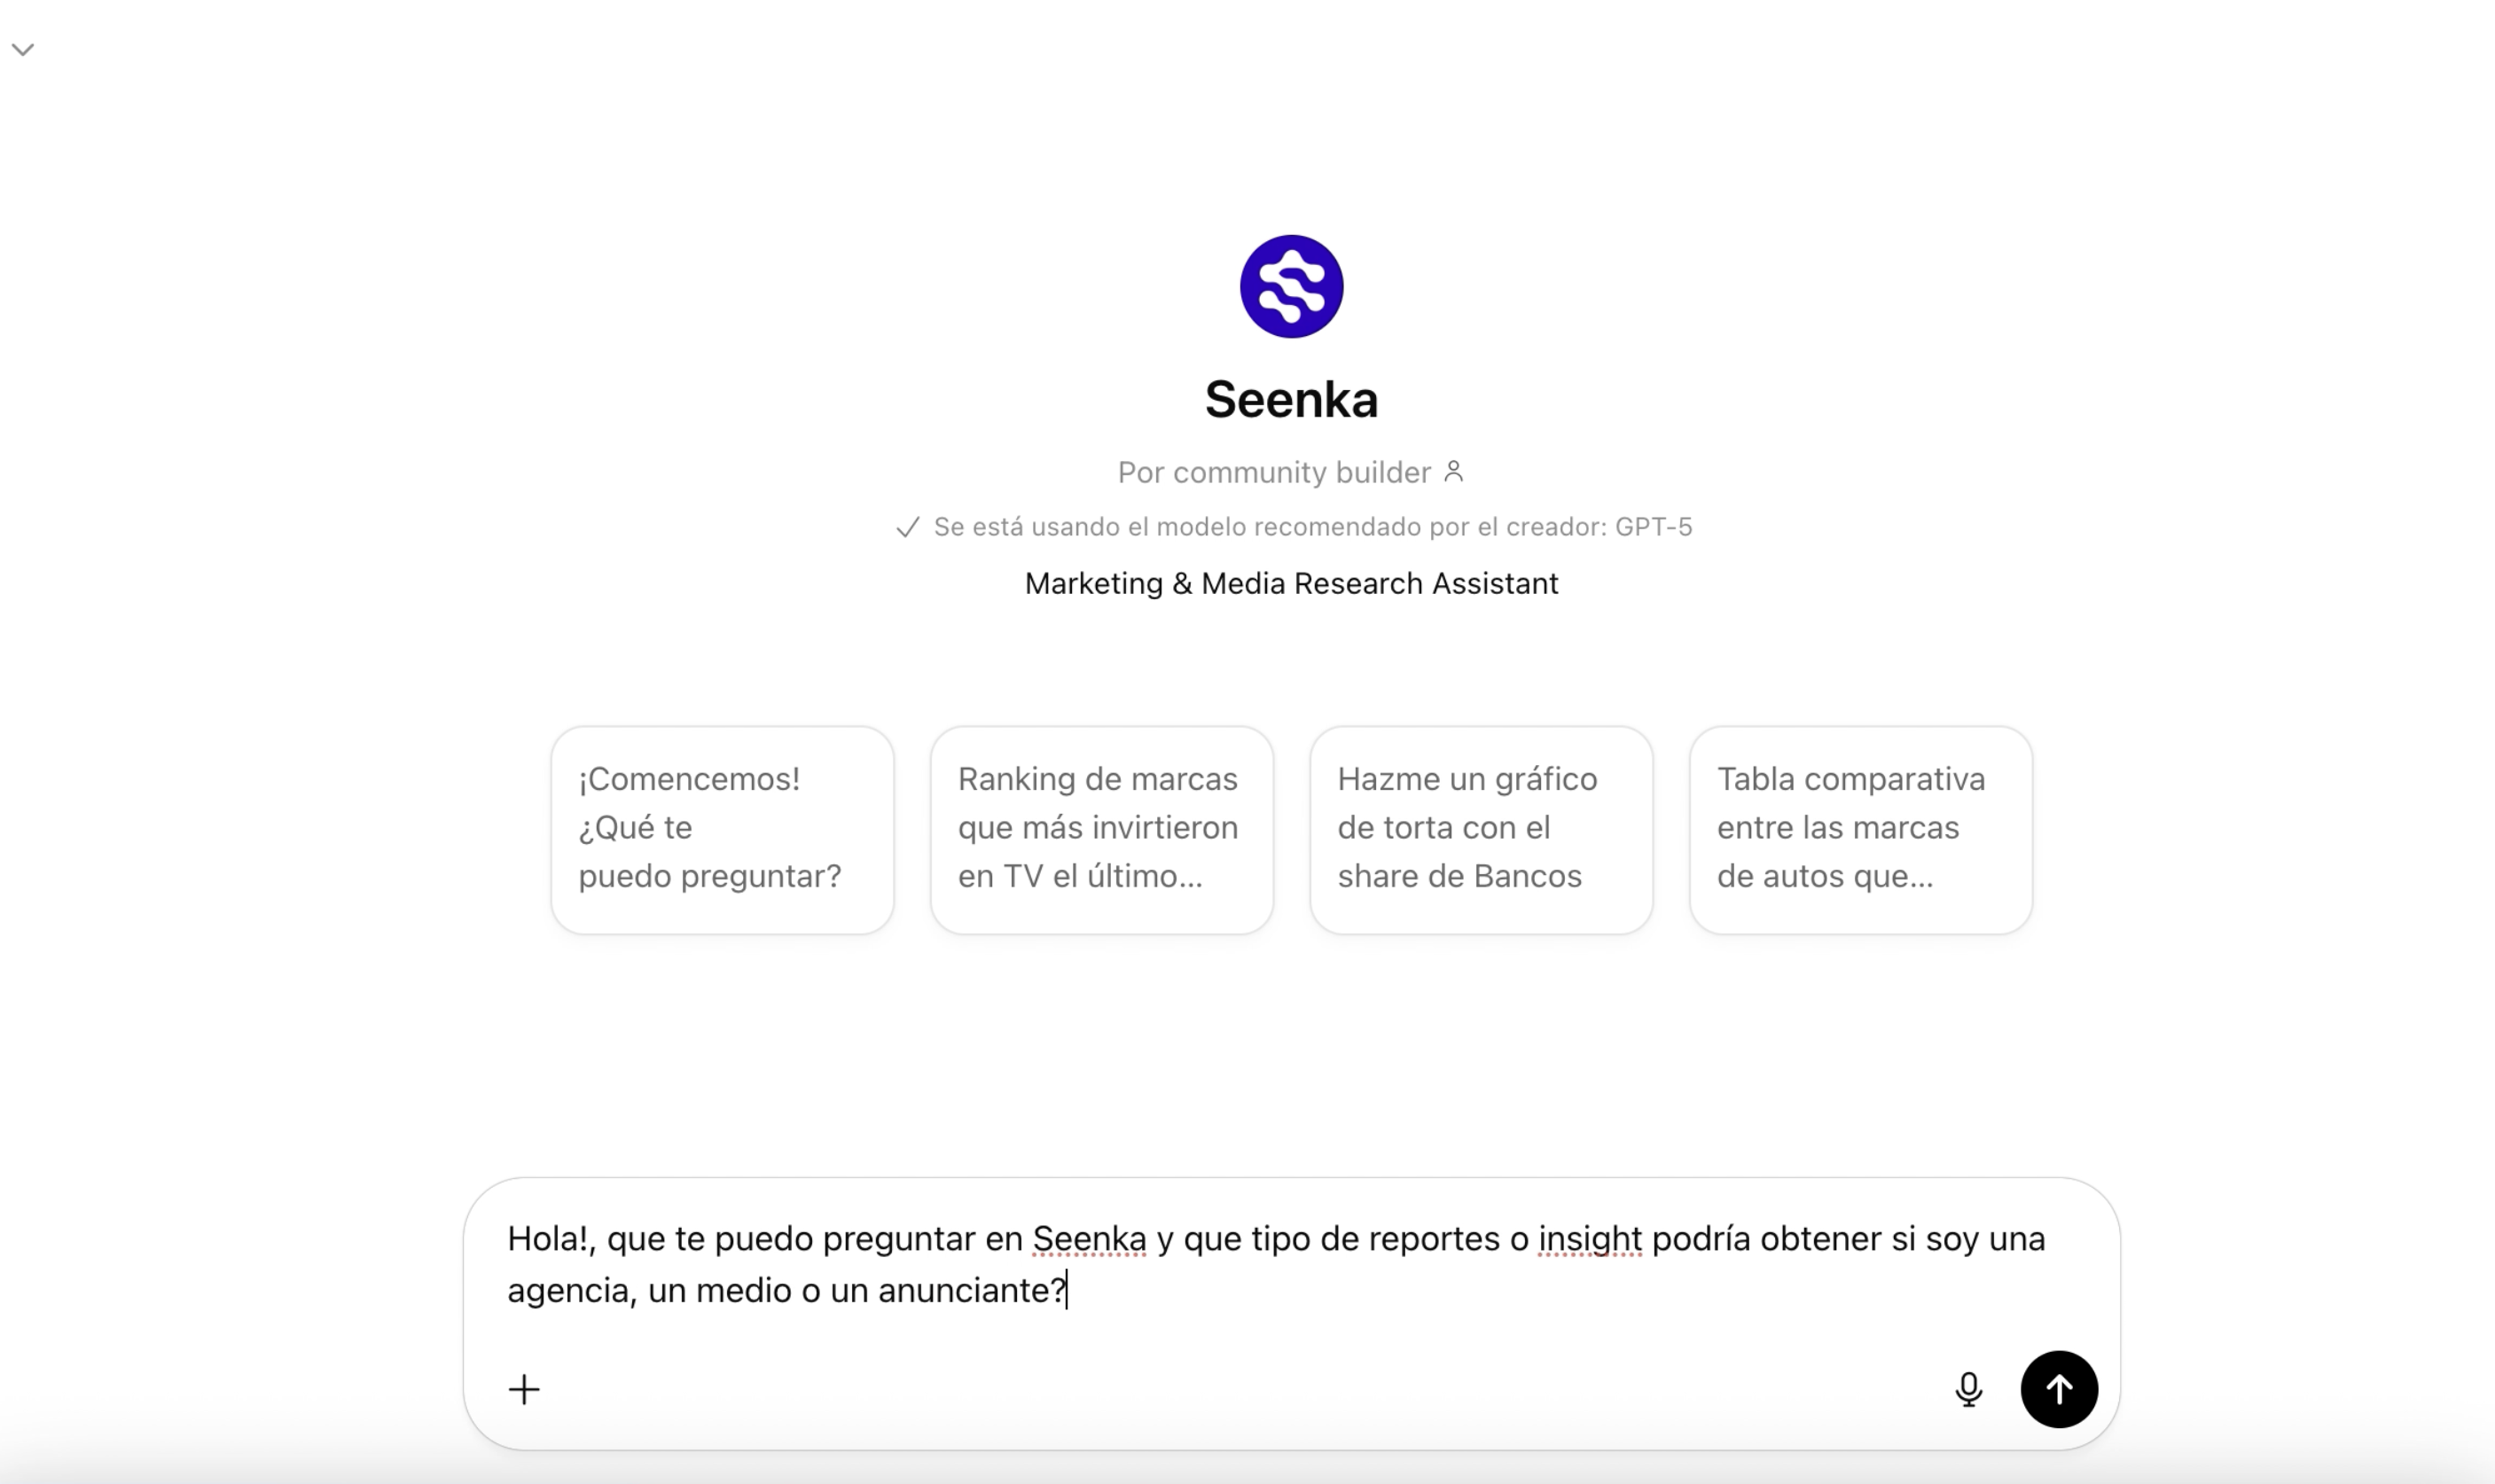Viewport: 2495px width, 1484px height.
Task: Select the 'Hazme un gráfico de torta' suggestion
Action: point(1480,827)
